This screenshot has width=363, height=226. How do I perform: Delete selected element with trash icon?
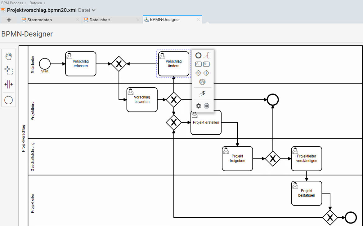(x=207, y=106)
